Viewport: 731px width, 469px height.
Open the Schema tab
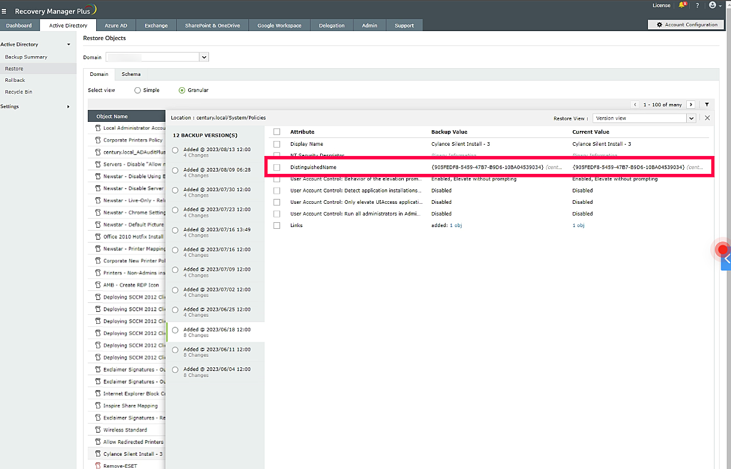pyautogui.click(x=131, y=74)
